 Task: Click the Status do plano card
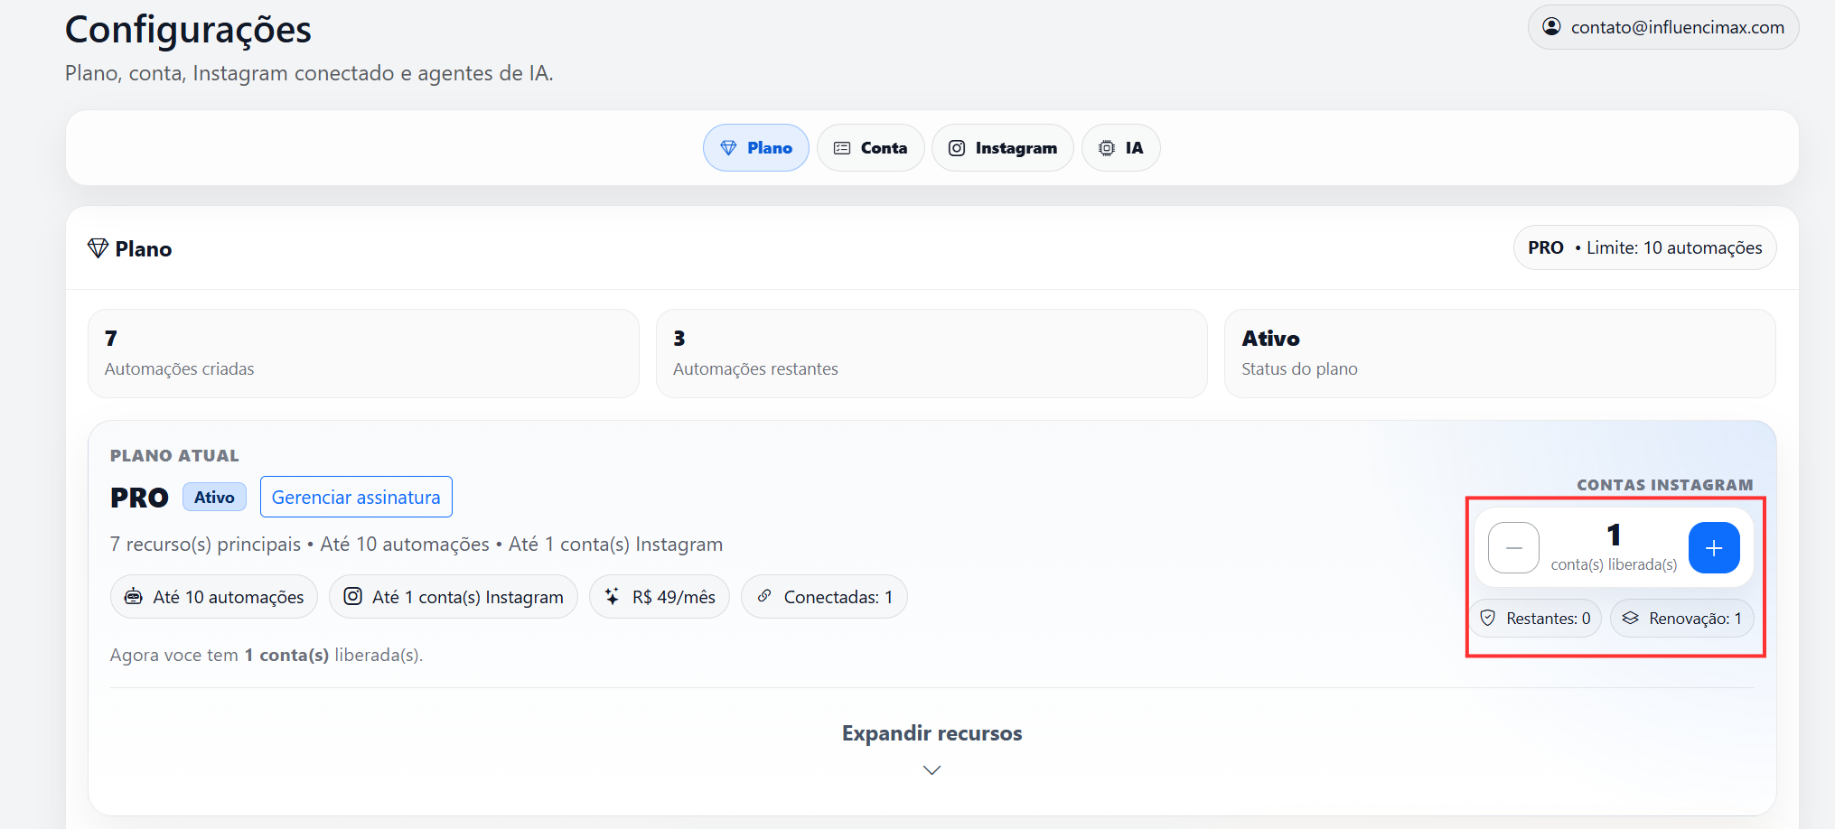point(1500,353)
